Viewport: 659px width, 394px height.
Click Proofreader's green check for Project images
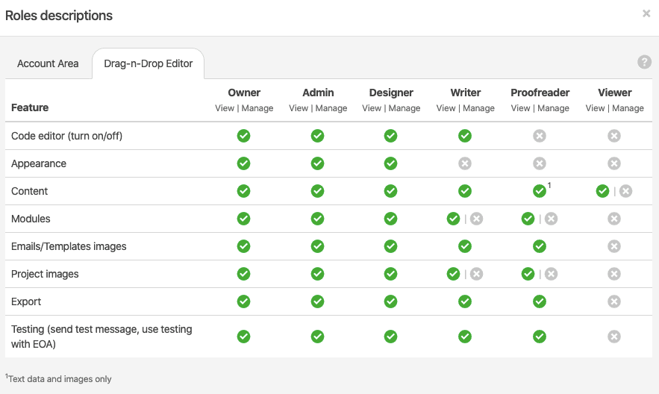point(528,274)
